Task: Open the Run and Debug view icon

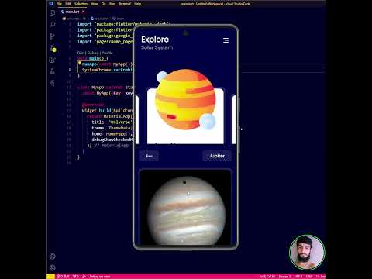Action: pyautogui.click(x=53, y=48)
